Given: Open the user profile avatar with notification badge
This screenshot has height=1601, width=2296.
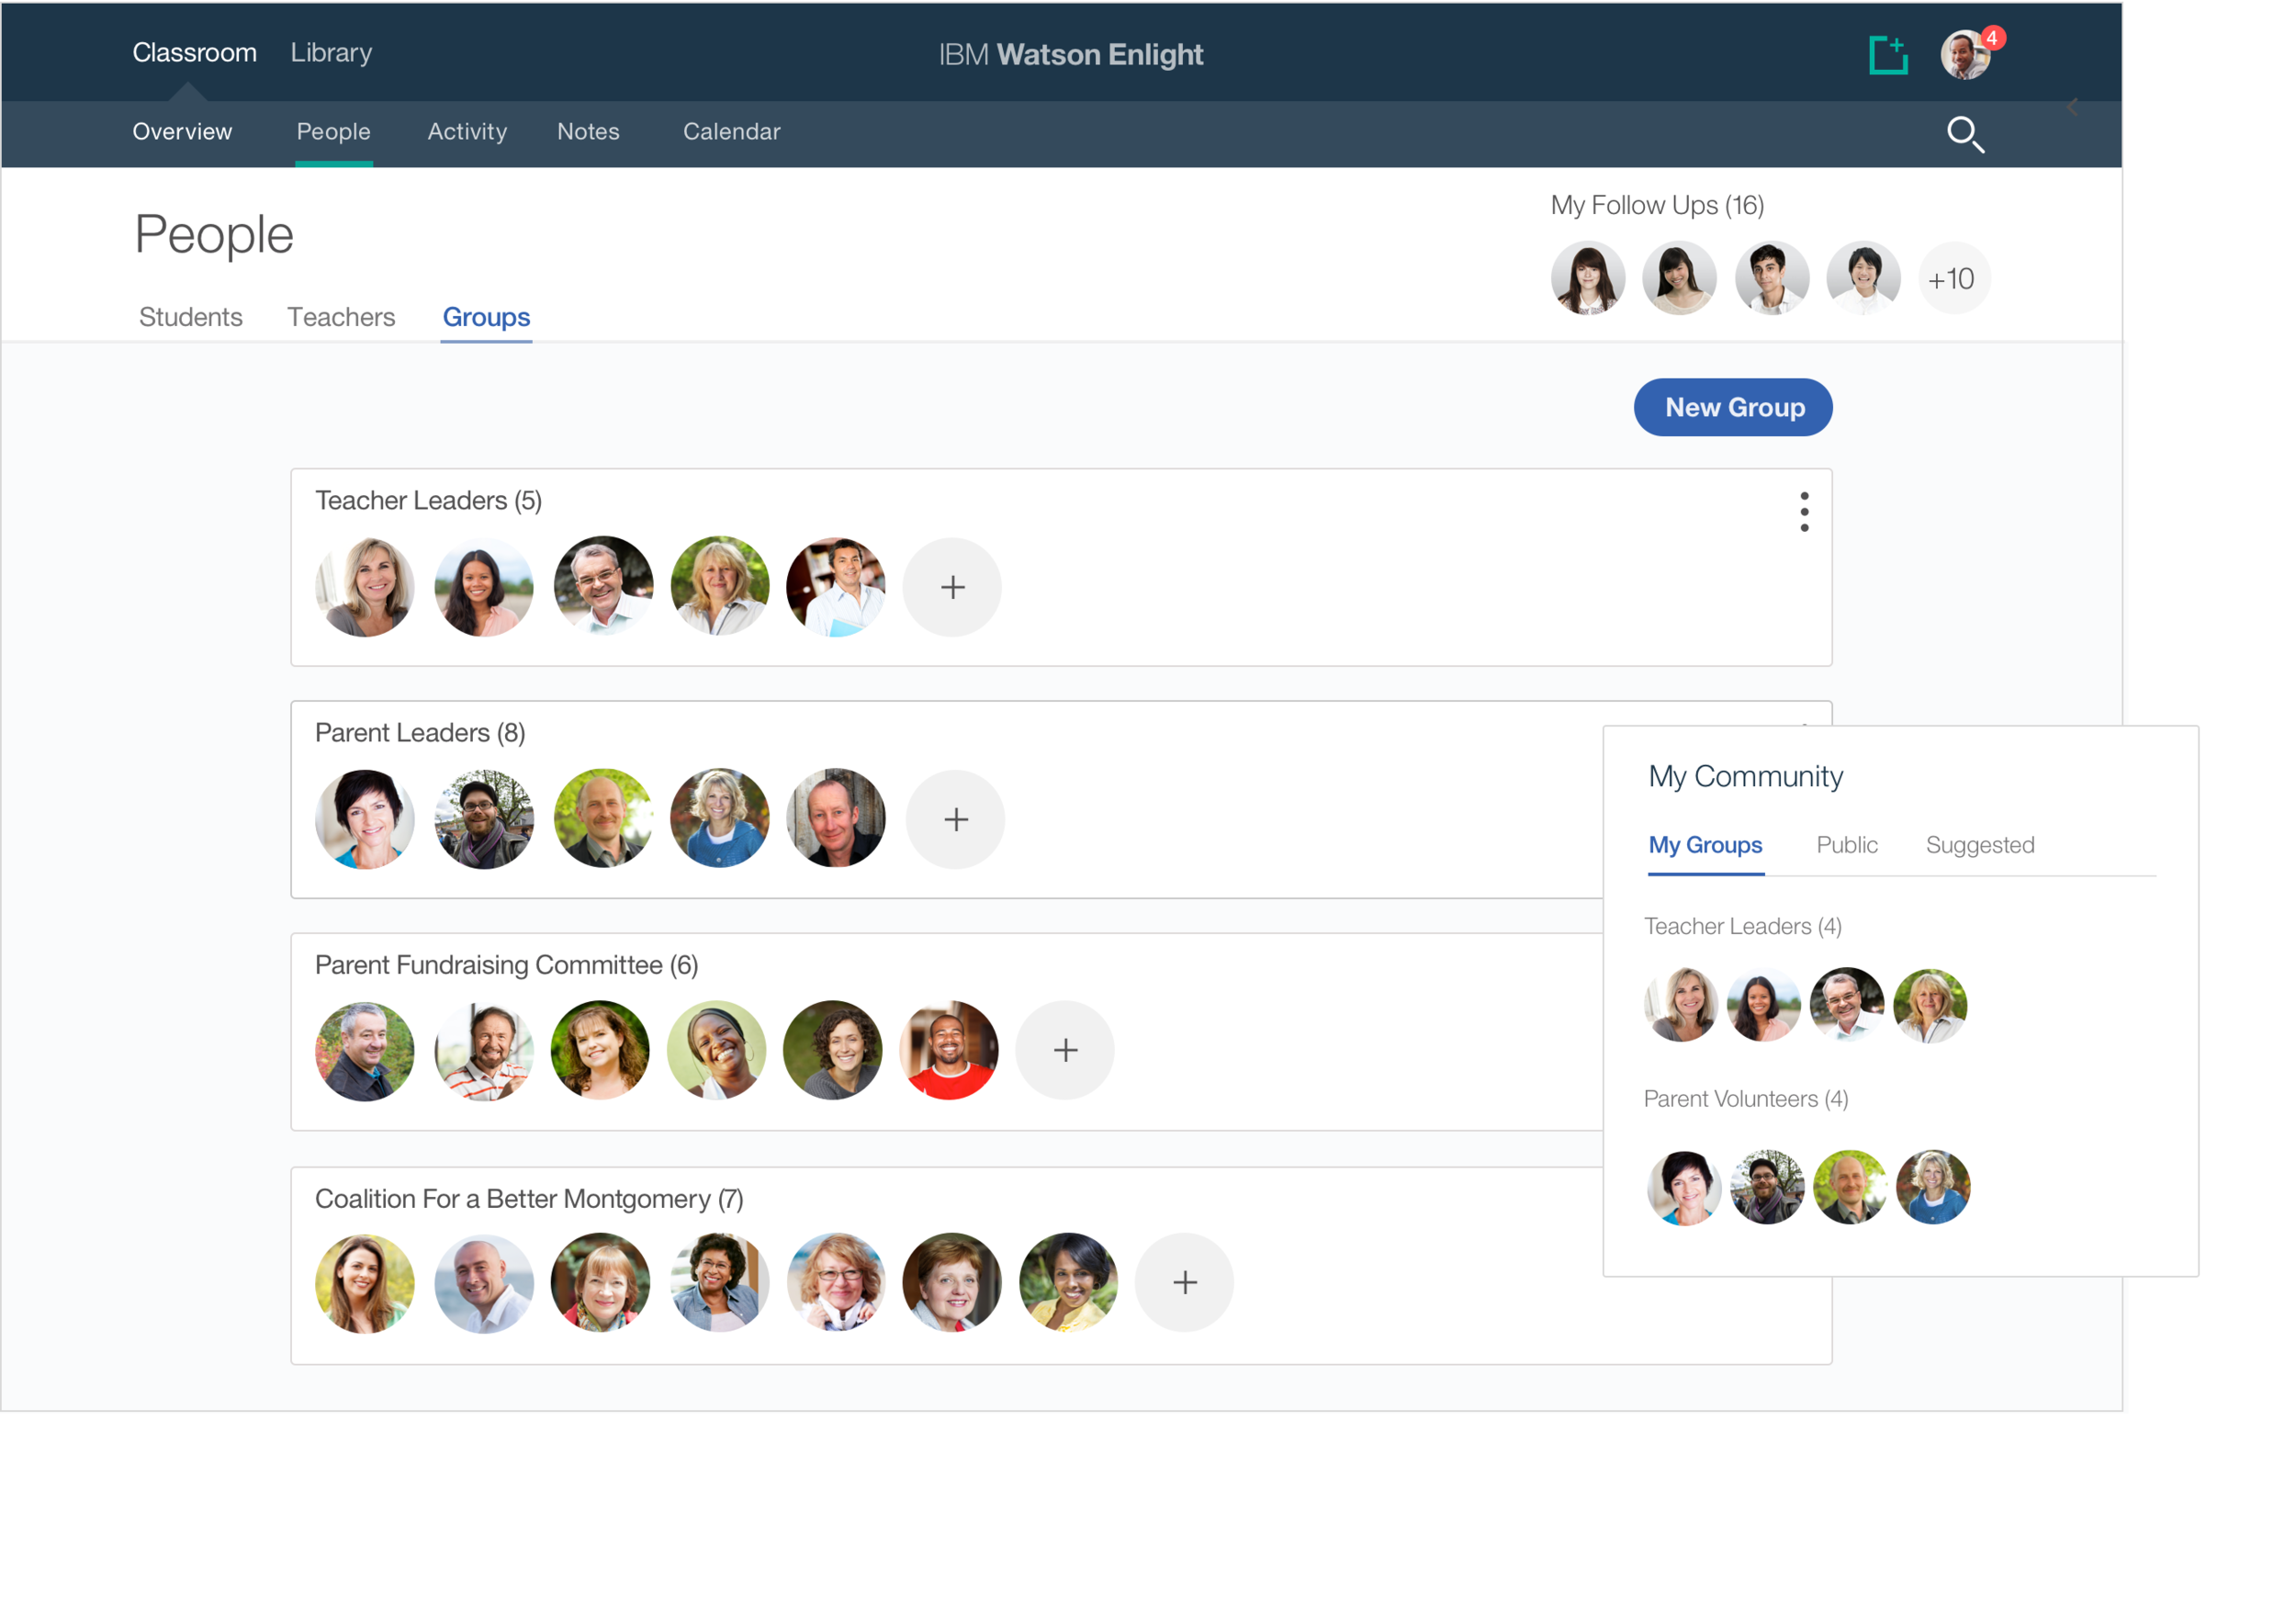Looking at the screenshot, I should tap(1967, 54).
